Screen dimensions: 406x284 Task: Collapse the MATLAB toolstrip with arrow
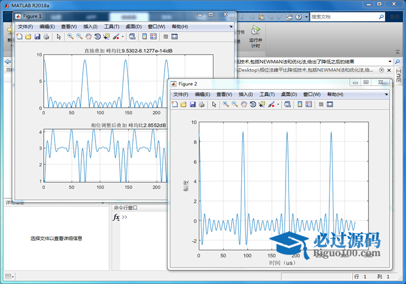pos(397,52)
